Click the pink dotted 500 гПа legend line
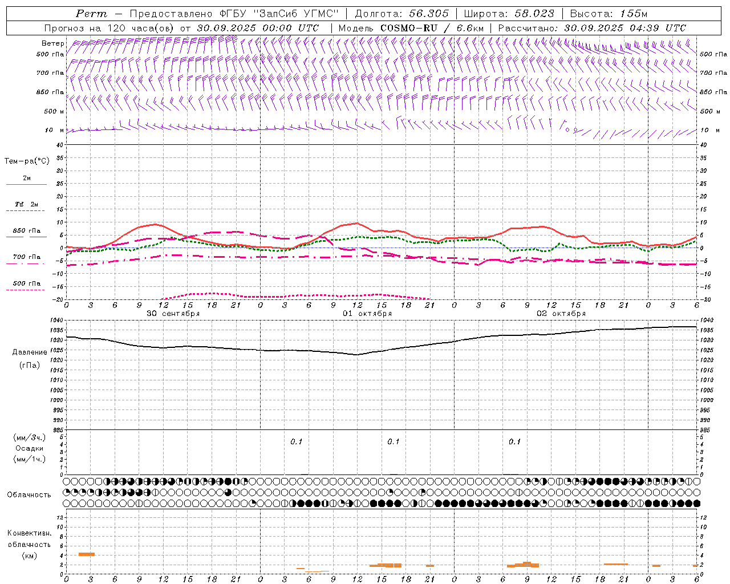 pos(25,290)
